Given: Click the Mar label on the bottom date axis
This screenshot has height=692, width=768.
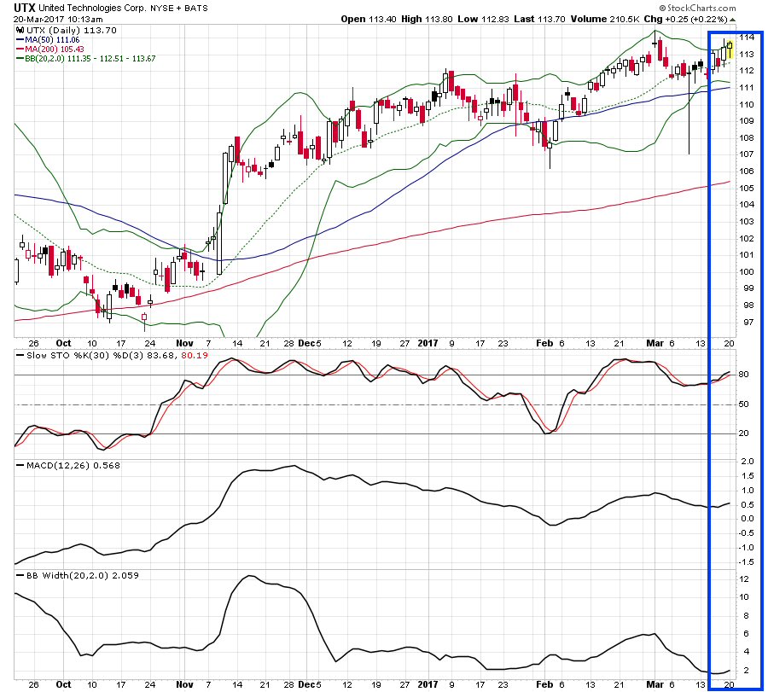Looking at the screenshot, I should (x=655, y=684).
